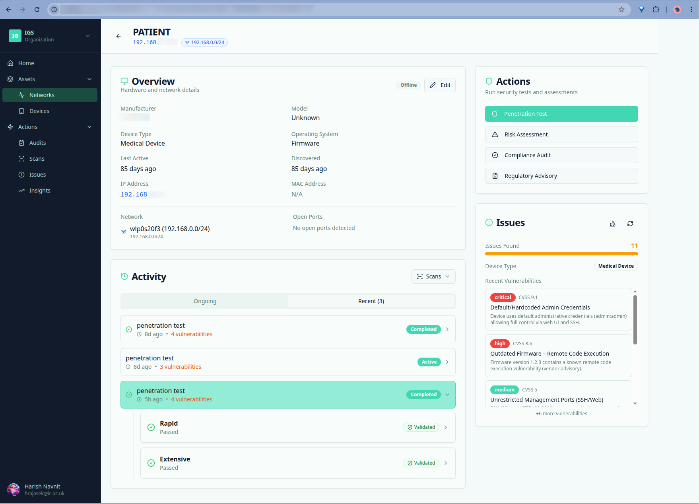This screenshot has height=504, width=699.
Task: Click the IP Address link in Overview
Action: (143, 195)
